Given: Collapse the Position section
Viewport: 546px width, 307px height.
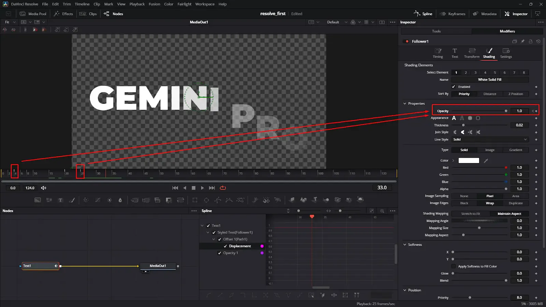Looking at the screenshot, I should [x=405, y=290].
